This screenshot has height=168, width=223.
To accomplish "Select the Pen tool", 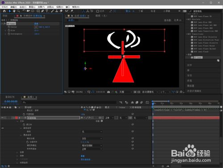I will 42,11.
